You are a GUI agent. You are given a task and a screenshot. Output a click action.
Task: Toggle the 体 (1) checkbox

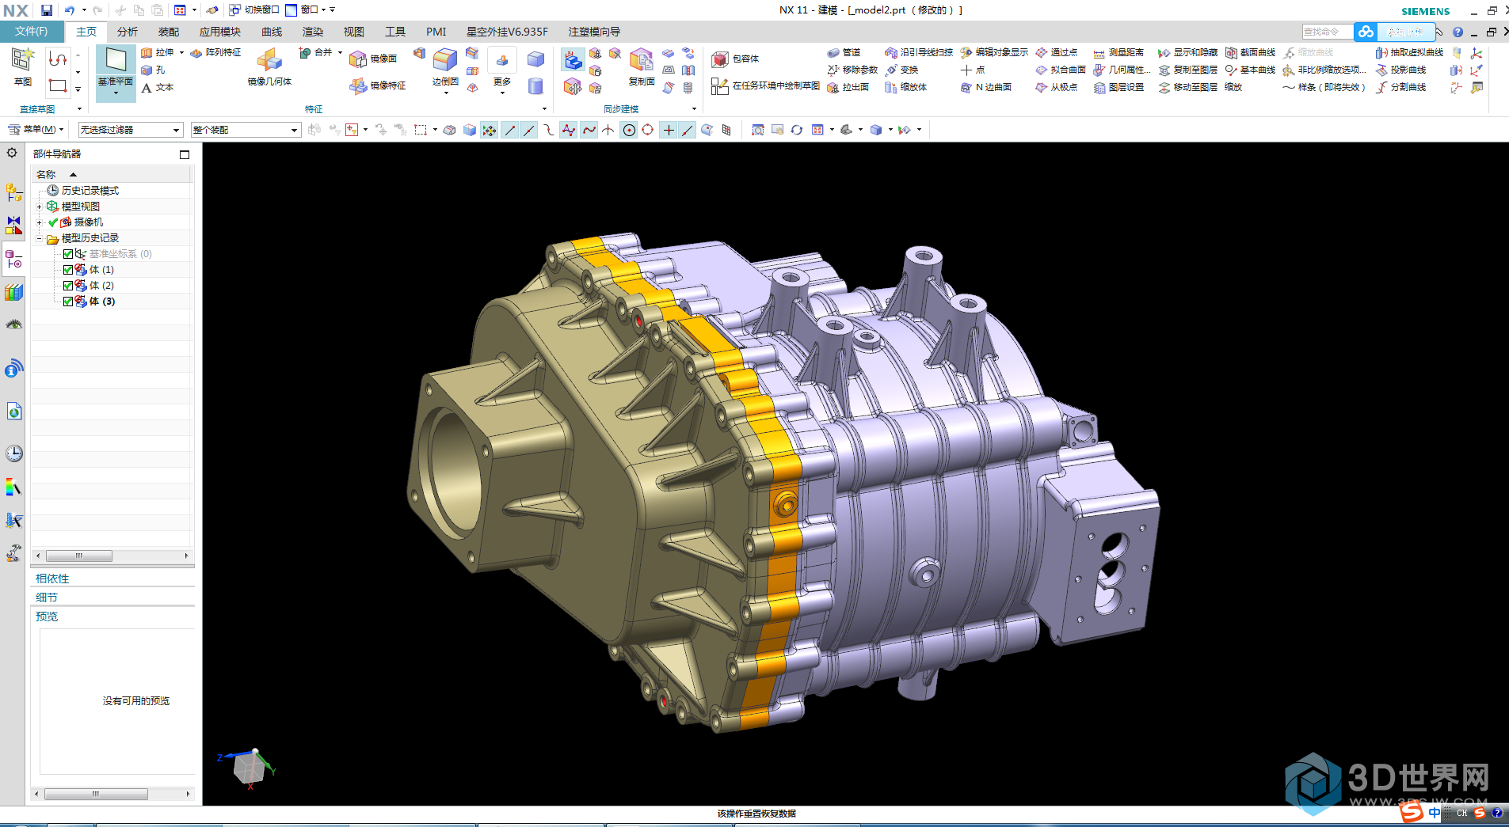68,270
